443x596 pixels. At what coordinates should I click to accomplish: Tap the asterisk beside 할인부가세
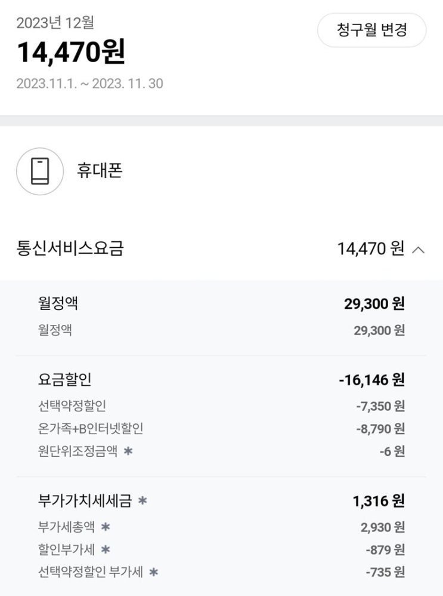106,549
